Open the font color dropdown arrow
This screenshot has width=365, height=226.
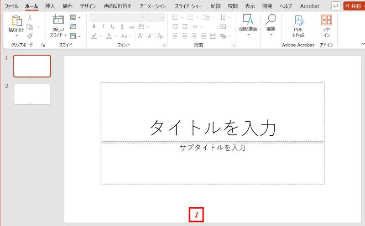116,36
